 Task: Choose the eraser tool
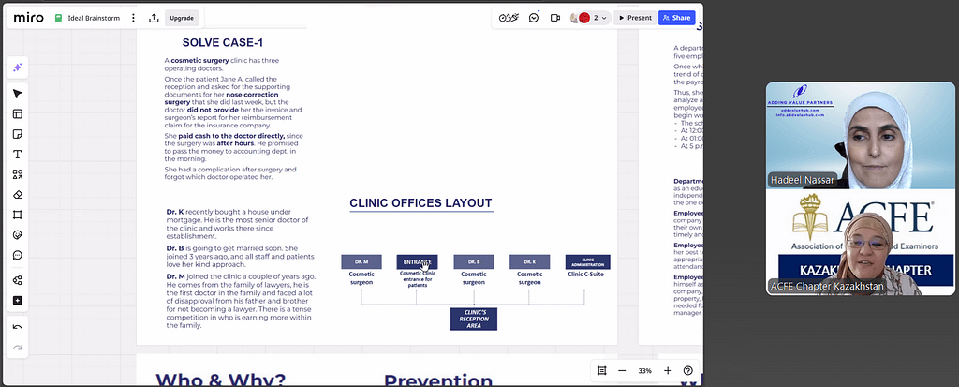(x=18, y=194)
